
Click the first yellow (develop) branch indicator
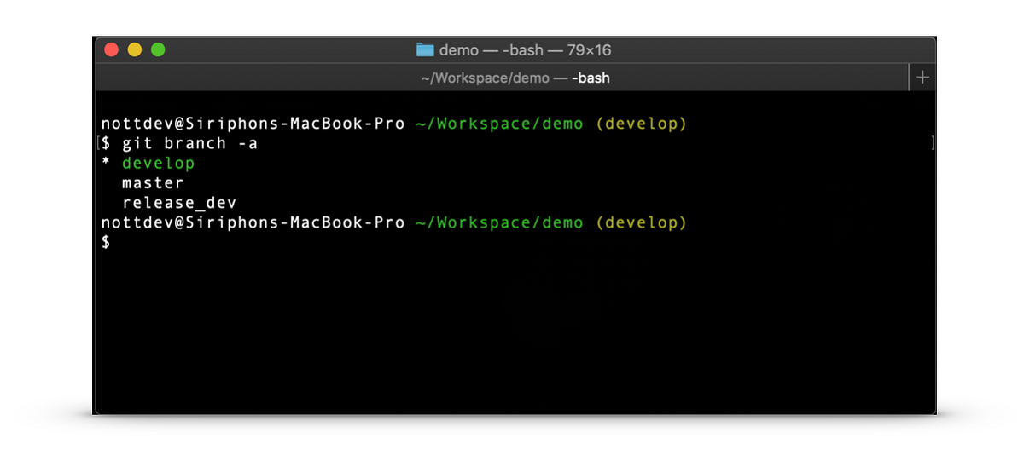pyautogui.click(x=641, y=124)
